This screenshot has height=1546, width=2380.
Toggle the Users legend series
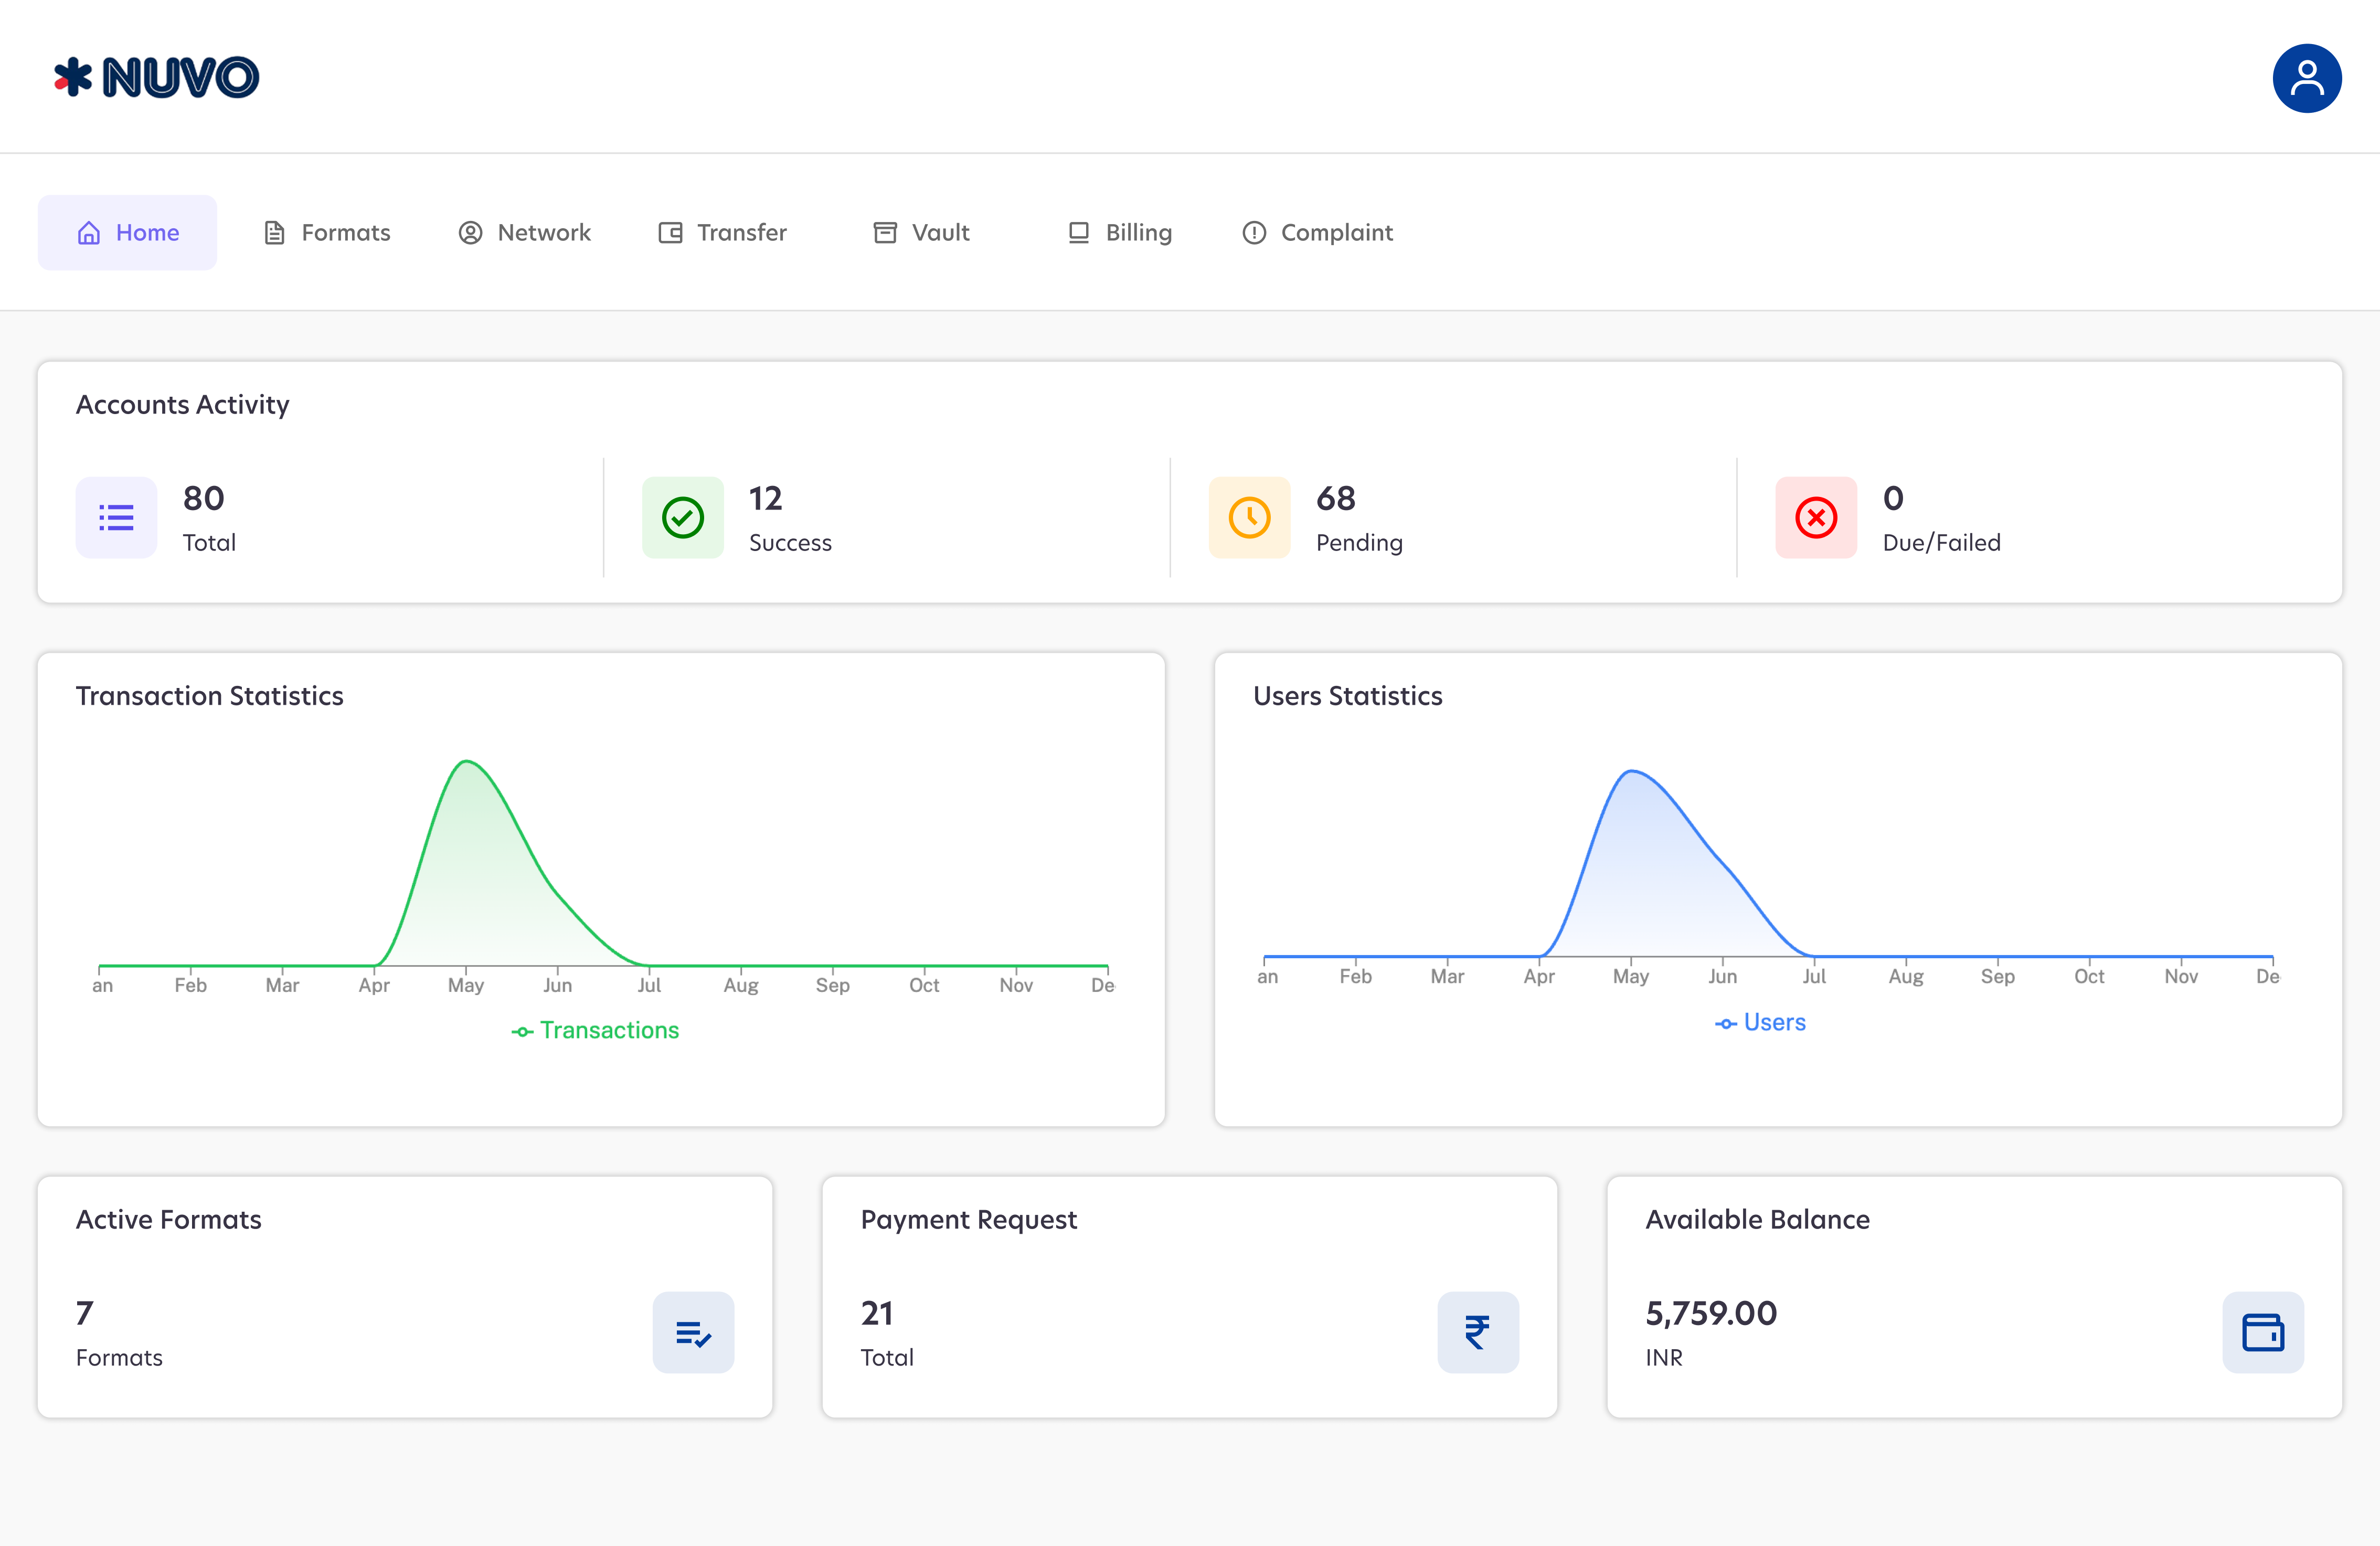click(x=1761, y=1023)
